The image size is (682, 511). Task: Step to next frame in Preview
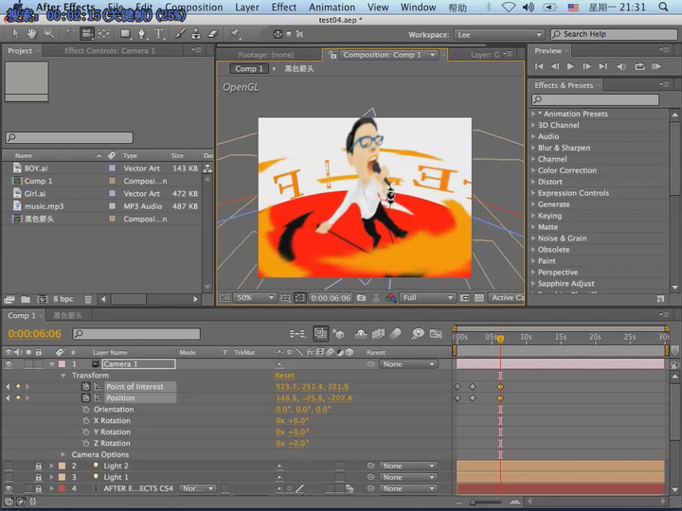(x=586, y=66)
